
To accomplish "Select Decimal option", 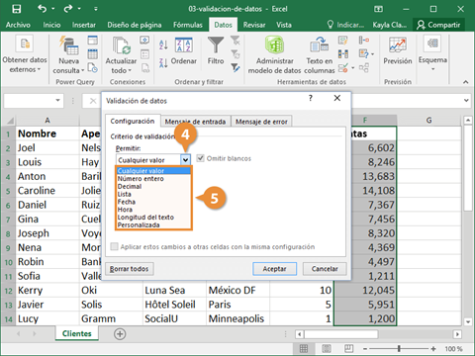I will pyautogui.click(x=153, y=186).
